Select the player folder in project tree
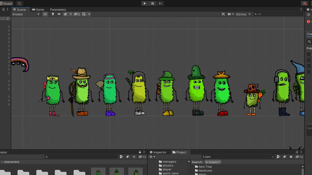 [x=165, y=169]
